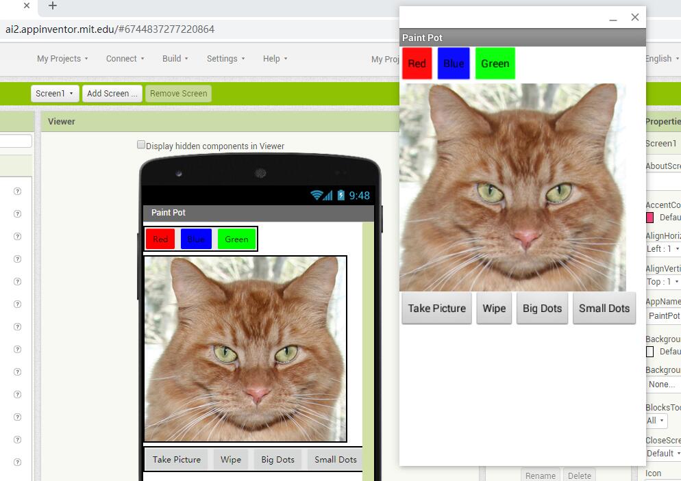Open the AlignVertical Top : 1 dropdown
The image size is (681, 481).
point(663,281)
